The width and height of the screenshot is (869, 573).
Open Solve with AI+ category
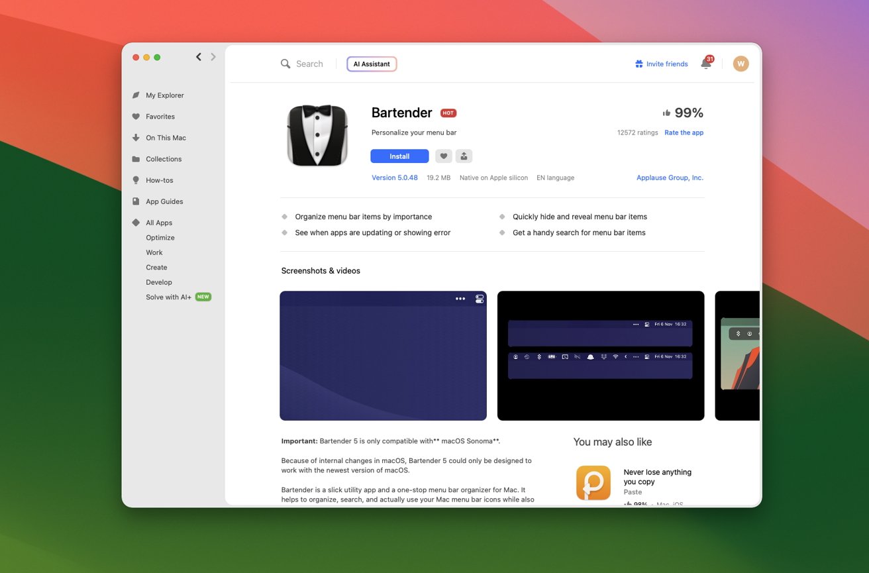tap(169, 297)
